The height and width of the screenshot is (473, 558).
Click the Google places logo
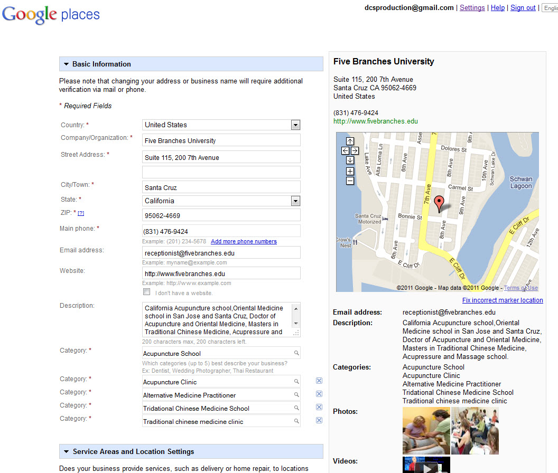[x=51, y=15]
